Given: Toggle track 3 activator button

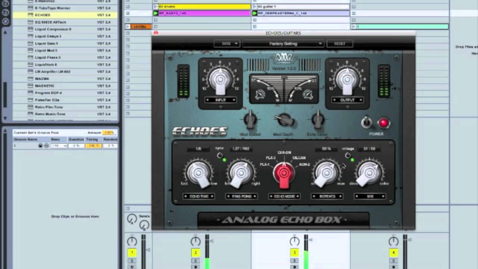Looking at the screenshot, I should tap(294, 253).
